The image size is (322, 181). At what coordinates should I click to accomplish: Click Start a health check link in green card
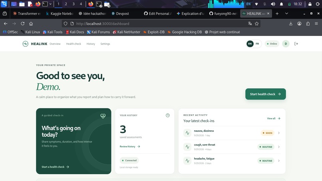coord(55,167)
